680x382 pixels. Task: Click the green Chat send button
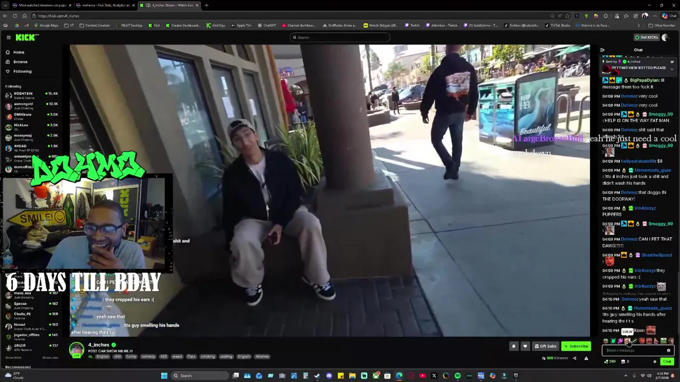click(x=667, y=361)
